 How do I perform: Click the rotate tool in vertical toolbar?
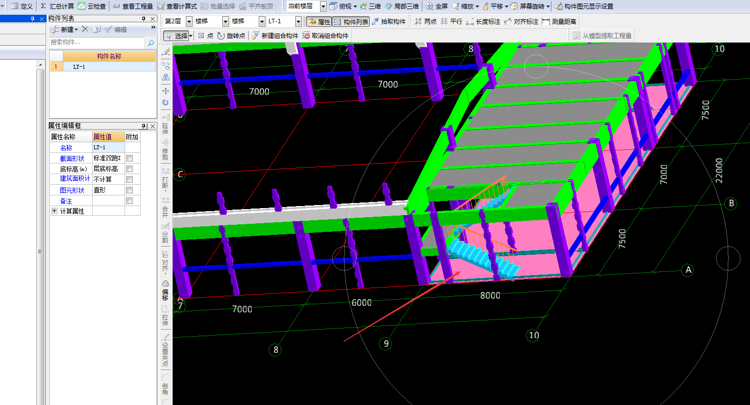click(166, 102)
